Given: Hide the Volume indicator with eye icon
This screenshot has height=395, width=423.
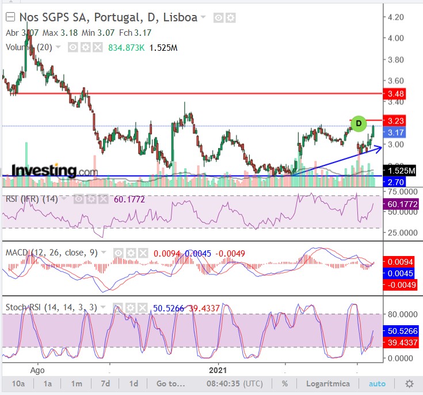Looking at the screenshot, I should click(x=73, y=48).
